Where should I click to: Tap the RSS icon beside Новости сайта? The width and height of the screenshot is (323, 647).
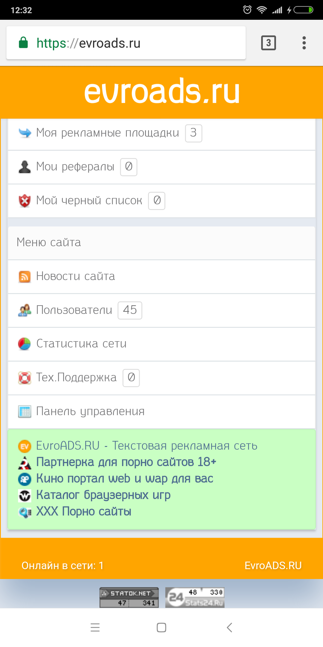pyautogui.click(x=25, y=276)
